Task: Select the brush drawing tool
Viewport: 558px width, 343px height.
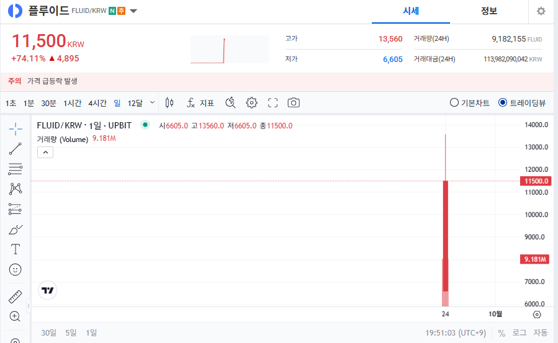Action: 16,229
